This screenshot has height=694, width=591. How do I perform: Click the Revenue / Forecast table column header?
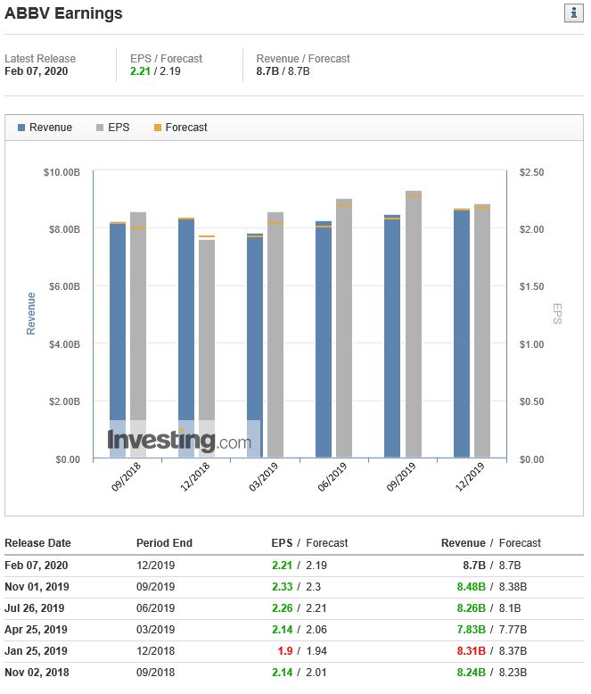pos(490,543)
